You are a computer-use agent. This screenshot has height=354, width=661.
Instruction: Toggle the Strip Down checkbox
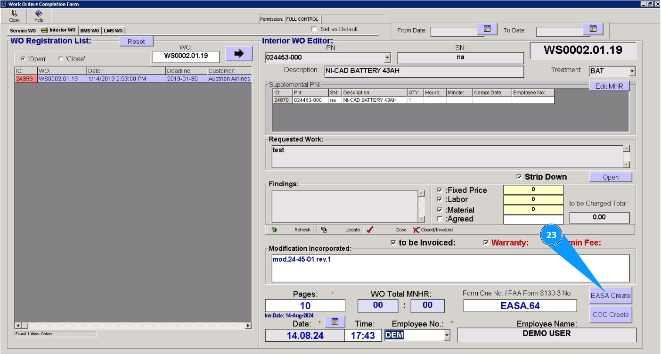coord(519,177)
